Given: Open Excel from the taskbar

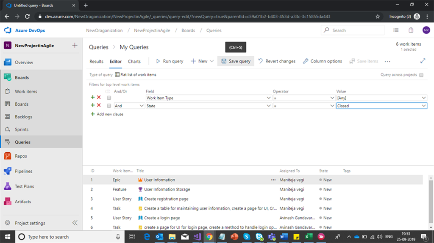Looking at the screenshot, I should pyautogui.click(x=309, y=237).
